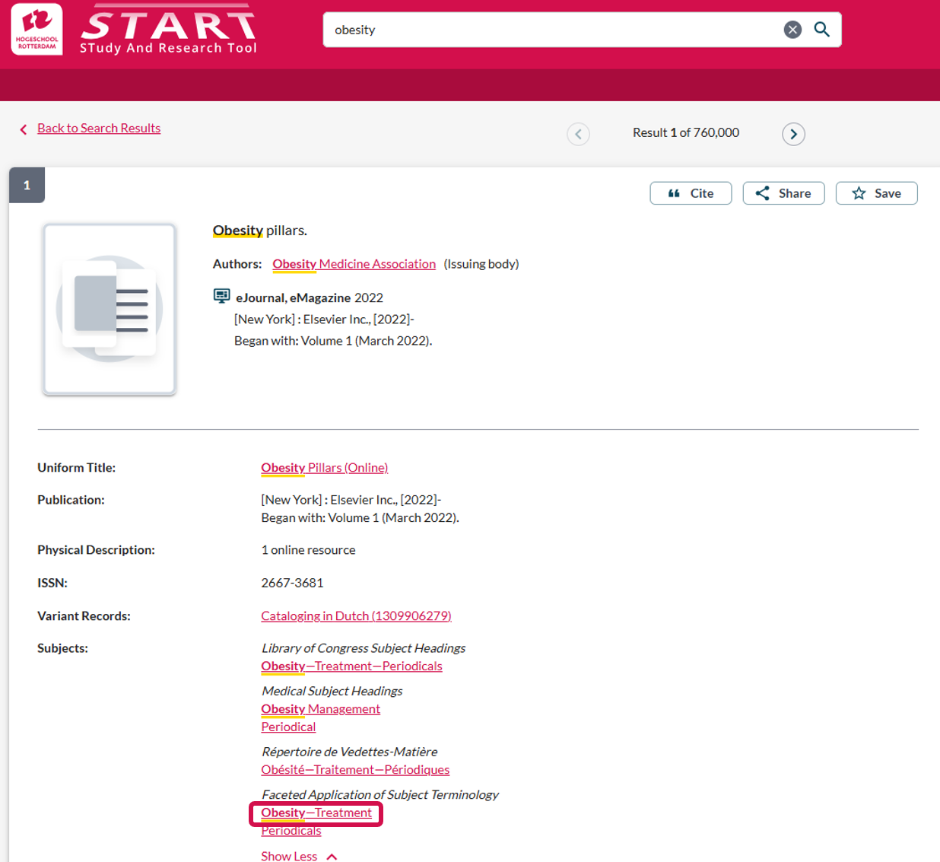The height and width of the screenshot is (862, 940).
Task: Open Obesity Medicine Association author link
Action: click(354, 264)
